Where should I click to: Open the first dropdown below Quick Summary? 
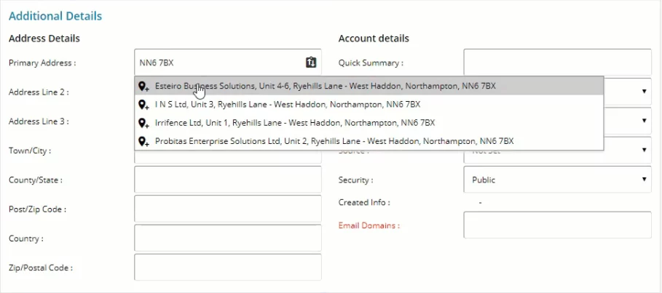pyautogui.click(x=627, y=92)
